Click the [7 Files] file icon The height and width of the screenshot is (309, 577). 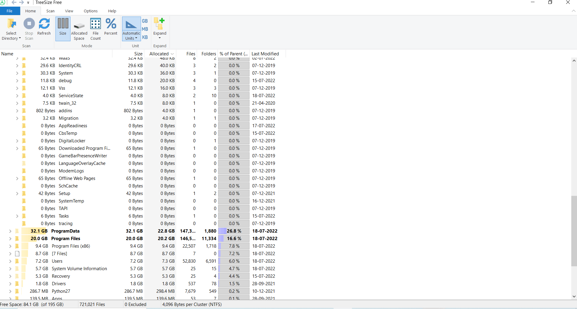tap(17, 254)
